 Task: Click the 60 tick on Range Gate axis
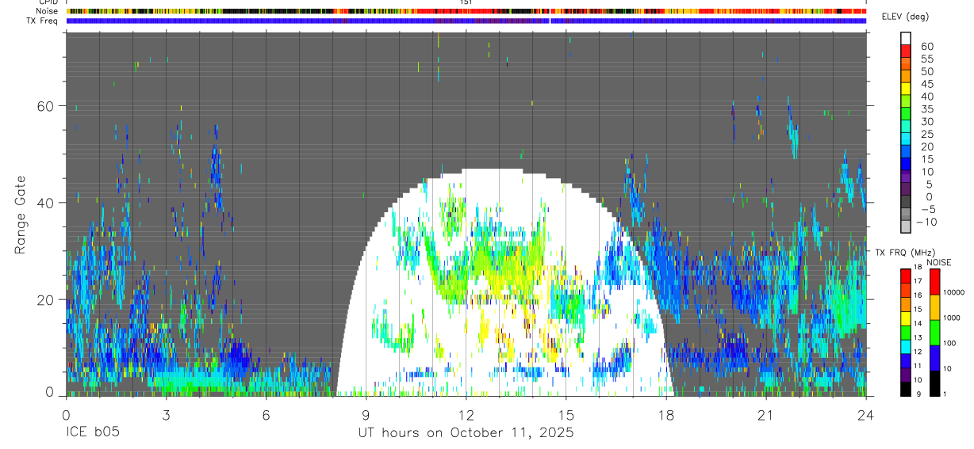pos(46,106)
